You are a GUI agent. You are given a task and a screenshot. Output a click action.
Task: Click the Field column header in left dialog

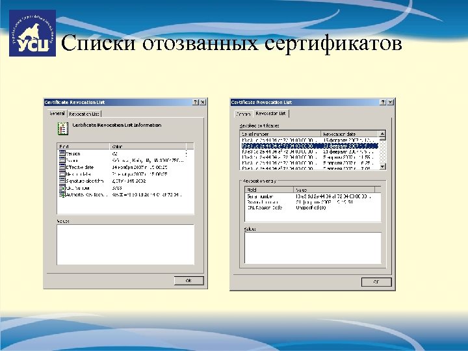(x=83, y=146)
